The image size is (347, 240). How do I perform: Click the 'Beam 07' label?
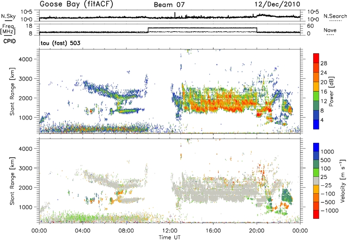click(169, 5)
